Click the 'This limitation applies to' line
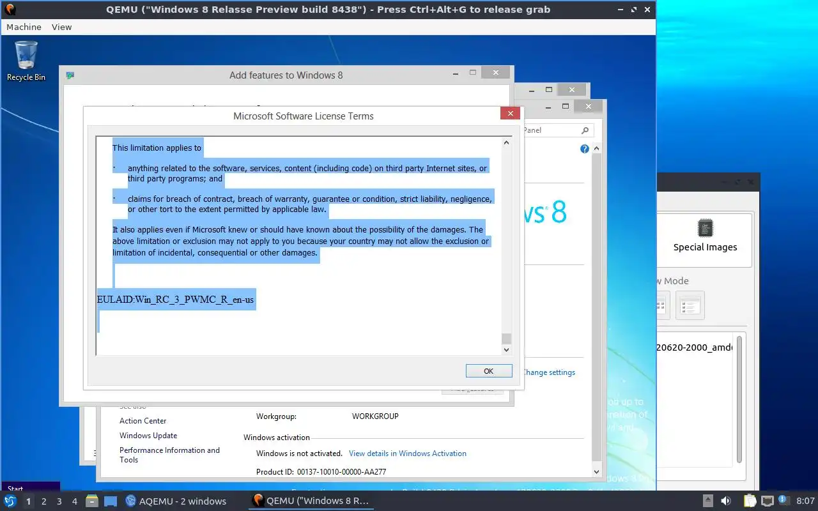 (x=157, y=148)
